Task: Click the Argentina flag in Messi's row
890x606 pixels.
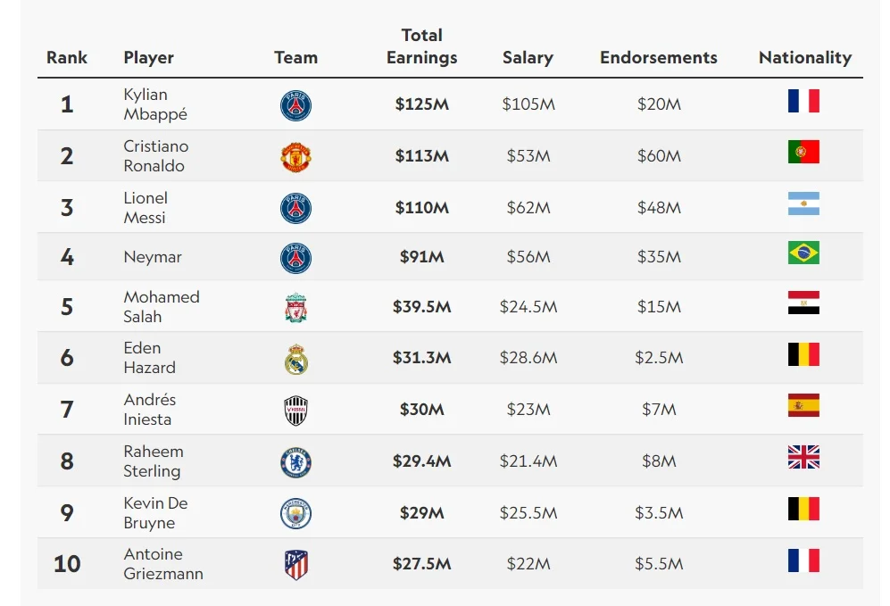Action: coord(803,204)
